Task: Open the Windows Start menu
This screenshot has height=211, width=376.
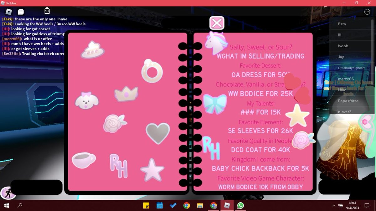Action: pos(6,206)
